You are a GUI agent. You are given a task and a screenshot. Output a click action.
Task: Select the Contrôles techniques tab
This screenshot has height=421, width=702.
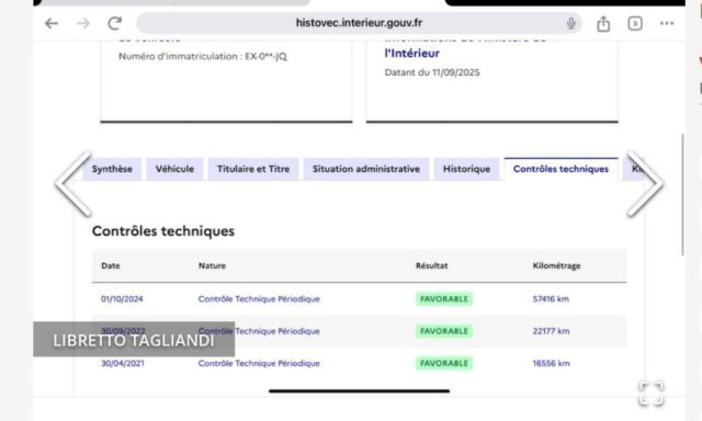[x=560, y=169]
